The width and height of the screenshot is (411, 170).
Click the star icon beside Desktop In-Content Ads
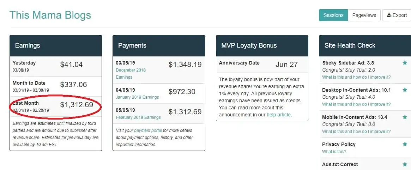pos(405,90)
